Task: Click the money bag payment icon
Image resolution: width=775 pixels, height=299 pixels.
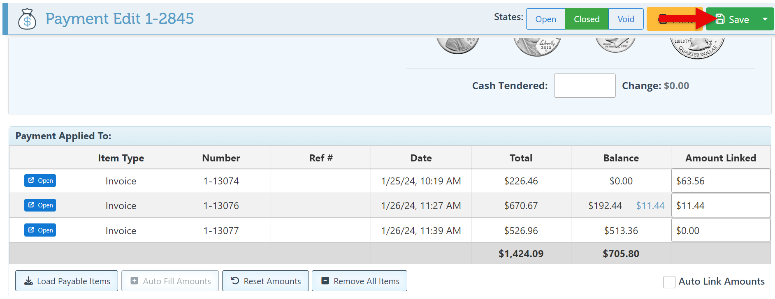Action: pos(27,19)
